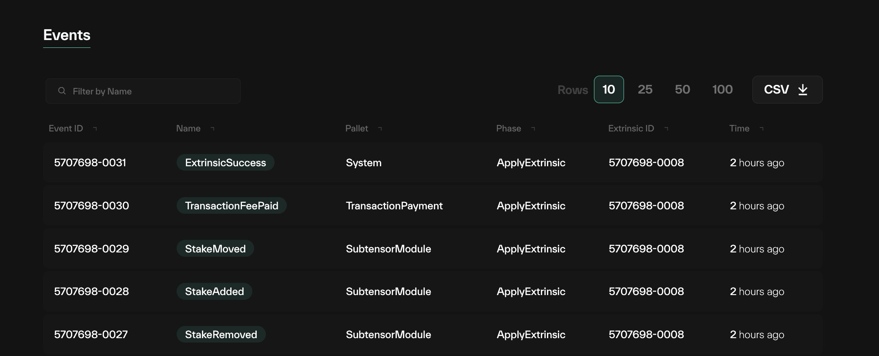Click ApplyExtrinsic in the StakeRemoved row

tap(531, 335)
